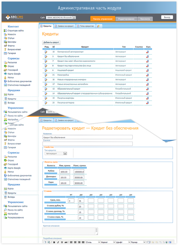Click the ABO.CMS logo
This screenshot has width=178, height=245.
(14, 17)
